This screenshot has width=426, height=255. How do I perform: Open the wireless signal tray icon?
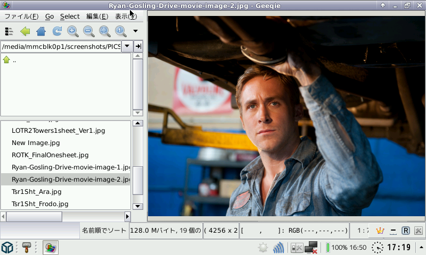click(x=278, y=248)
